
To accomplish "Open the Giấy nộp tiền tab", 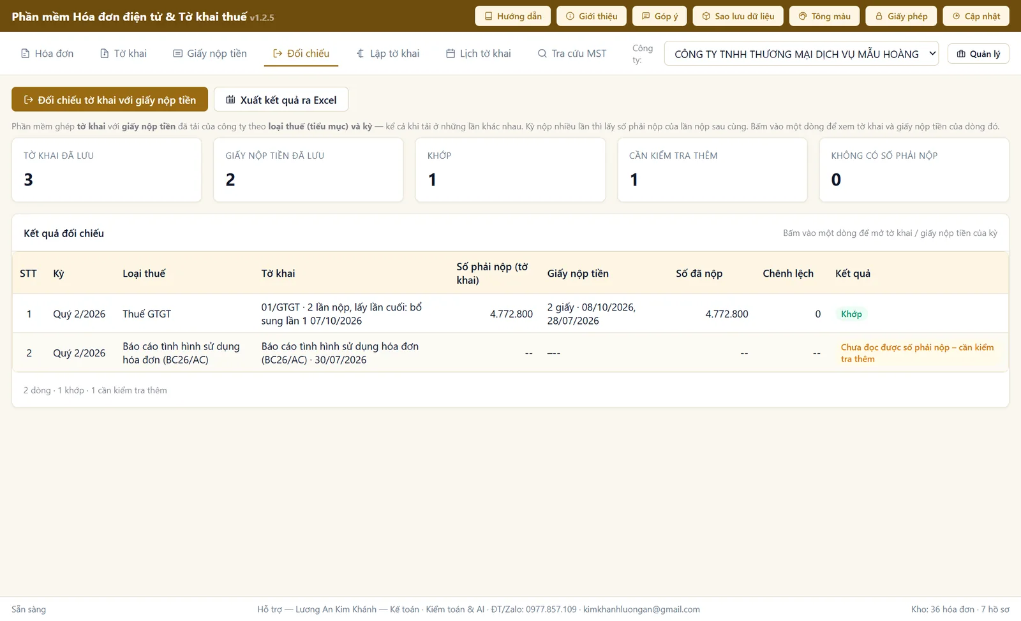I will (210, 54).
